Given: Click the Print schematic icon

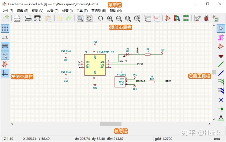Looking at the screenshot, I should pos(28,18).
